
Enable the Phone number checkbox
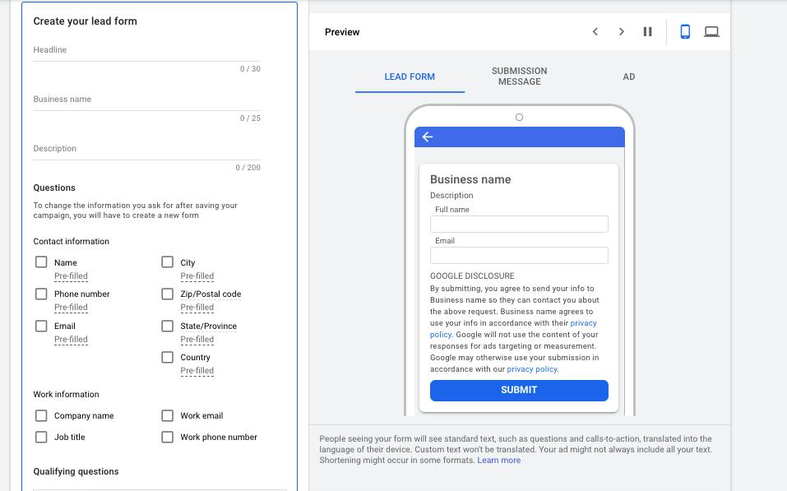(41, 294)
